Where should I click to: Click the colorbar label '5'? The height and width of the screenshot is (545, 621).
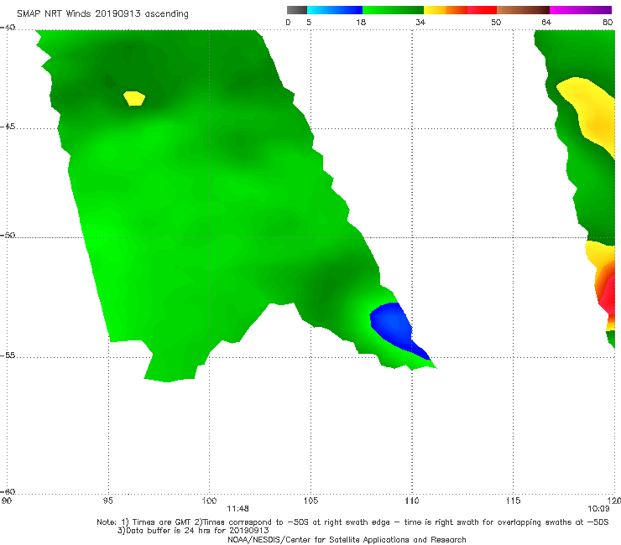point(309,22)
